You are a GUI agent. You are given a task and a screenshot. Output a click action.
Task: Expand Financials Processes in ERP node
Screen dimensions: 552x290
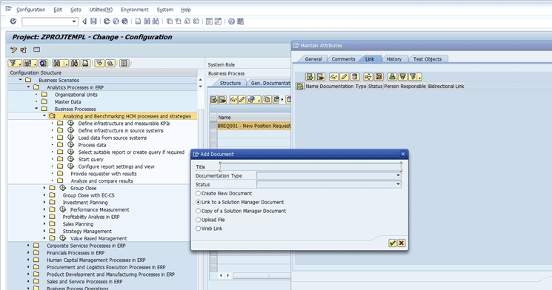tap(28, 253)
